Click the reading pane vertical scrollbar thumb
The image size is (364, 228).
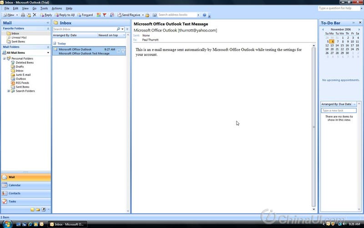pyautogui.click(x=313, y=127)
